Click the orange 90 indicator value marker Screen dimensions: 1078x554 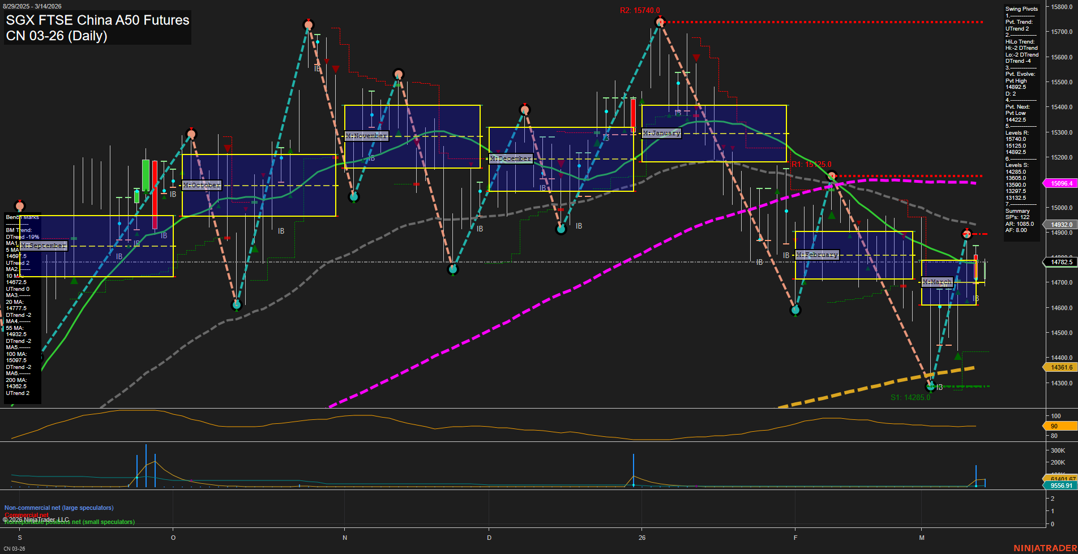tap(1060, 426)
